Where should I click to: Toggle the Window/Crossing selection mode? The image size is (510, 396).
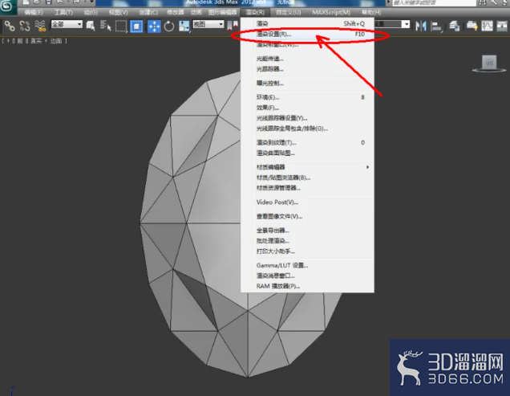coord(136,26)
